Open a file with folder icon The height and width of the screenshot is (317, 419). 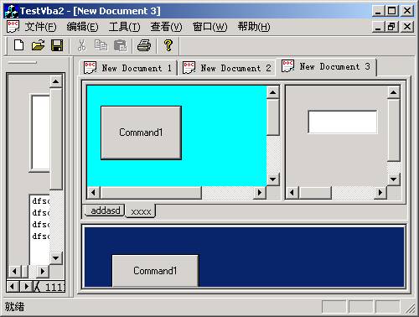[38, 45]
